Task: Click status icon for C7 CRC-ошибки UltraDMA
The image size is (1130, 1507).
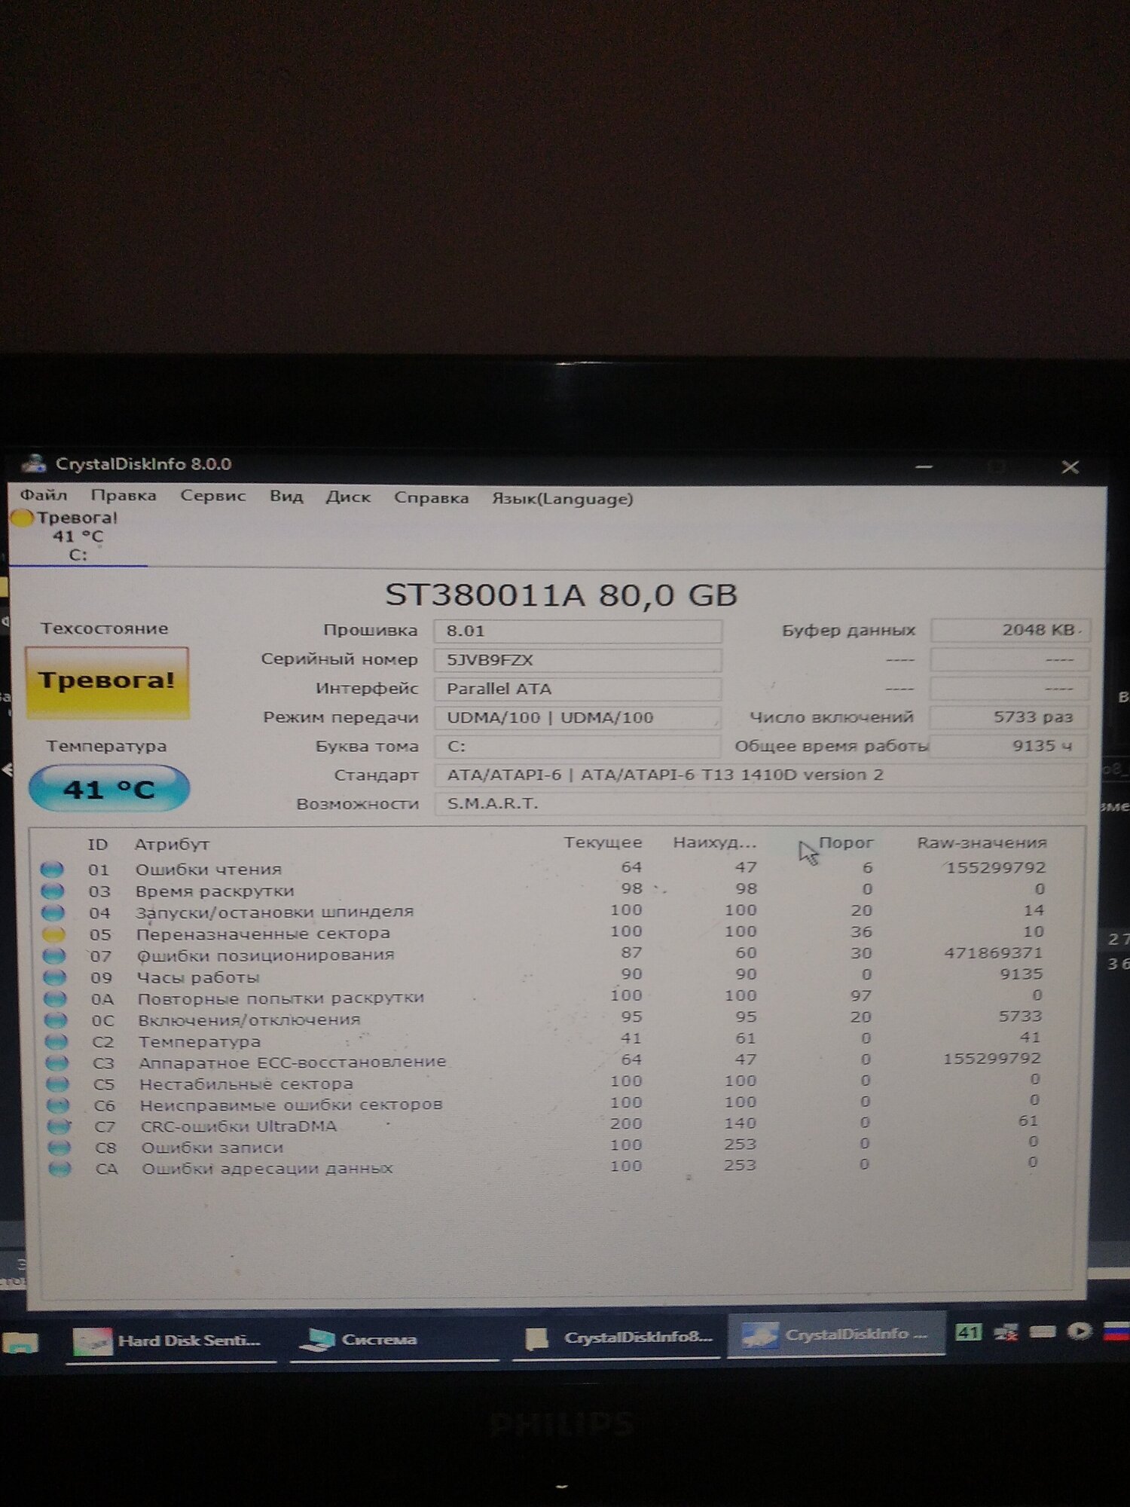Action: click(59, 1126)
